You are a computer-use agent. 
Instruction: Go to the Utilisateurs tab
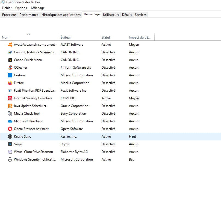(x=111, y=15)
